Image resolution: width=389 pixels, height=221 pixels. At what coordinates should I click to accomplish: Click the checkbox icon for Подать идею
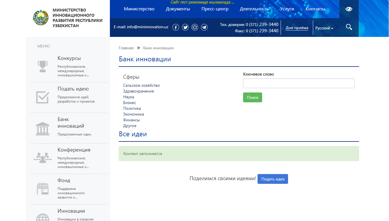[42, 97]
